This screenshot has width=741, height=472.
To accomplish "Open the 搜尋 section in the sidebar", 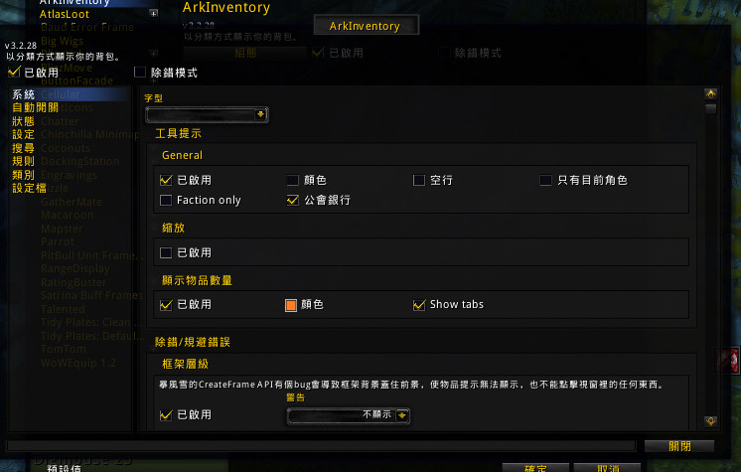I will (24, 148).
